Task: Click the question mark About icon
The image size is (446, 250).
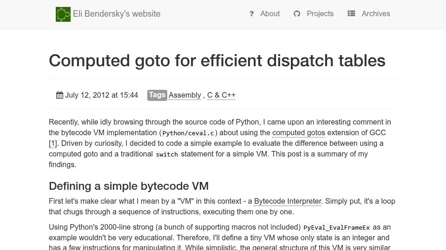Action: [x=251, y=13]
